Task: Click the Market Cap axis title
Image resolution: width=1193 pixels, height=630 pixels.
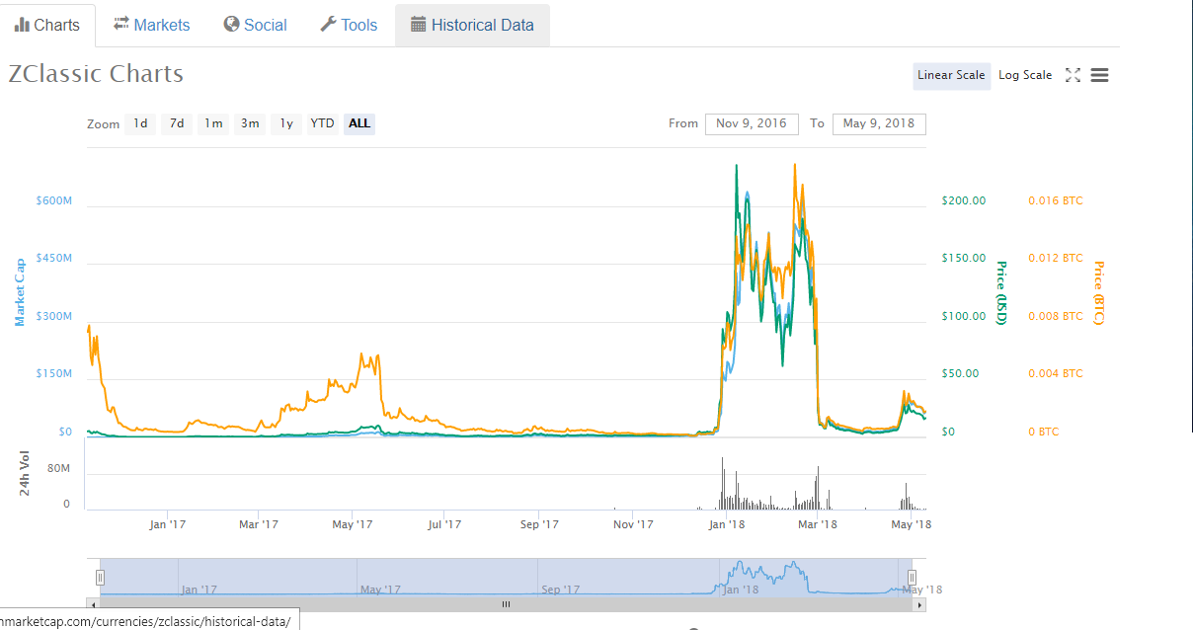Action: (x=20, y=292)
